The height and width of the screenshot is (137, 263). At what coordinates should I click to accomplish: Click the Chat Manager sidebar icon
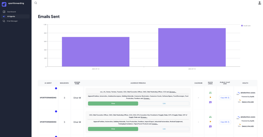click(x=4, y=21)
